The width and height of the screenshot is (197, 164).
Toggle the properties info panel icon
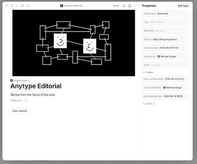point(130,6)
